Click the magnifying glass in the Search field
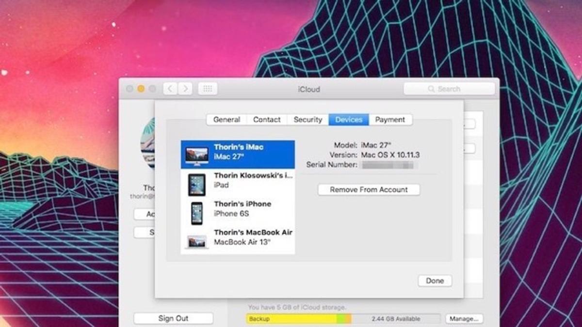This screenshot has width=582, height=327. tap(431, 89)
